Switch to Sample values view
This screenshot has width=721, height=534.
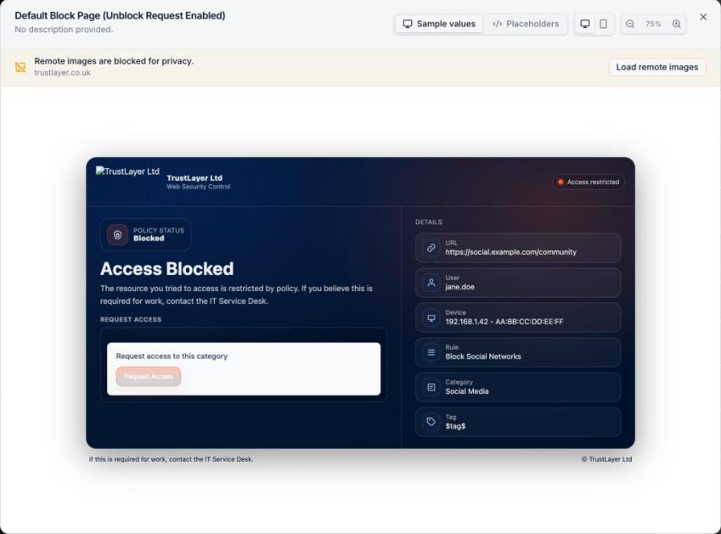[x=439, y=24]
